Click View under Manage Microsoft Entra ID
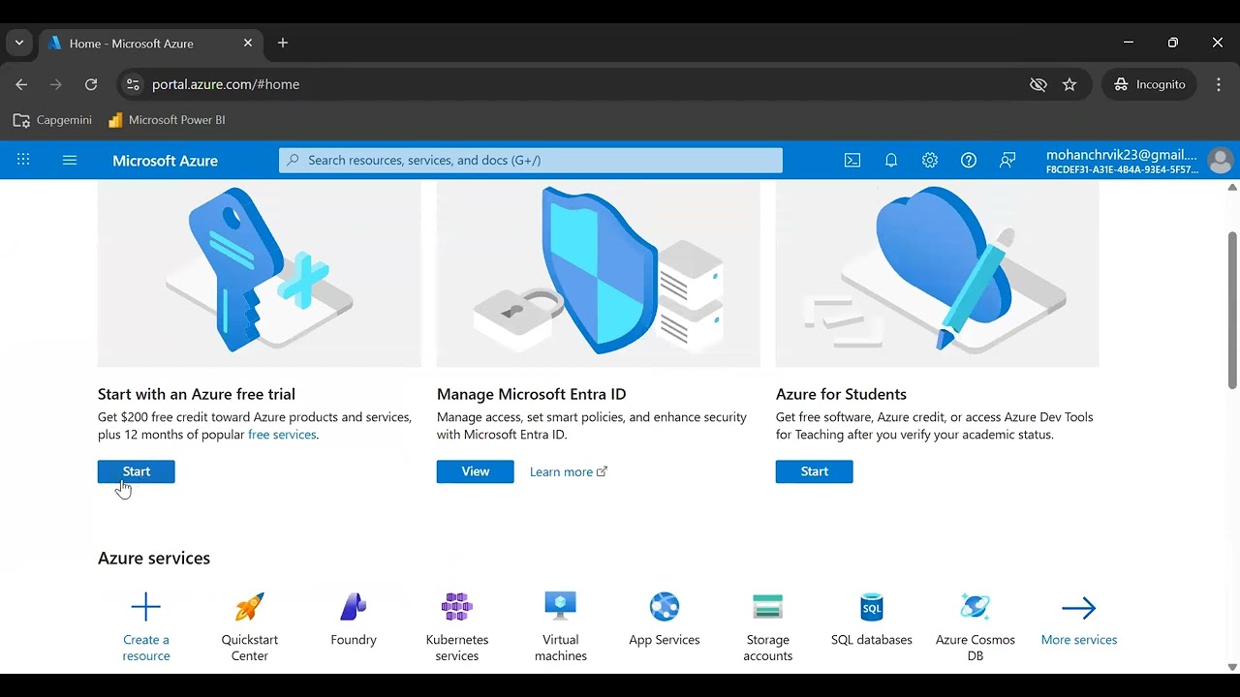This screenshot has width=1240, height=697. click(x=476, y=471)
